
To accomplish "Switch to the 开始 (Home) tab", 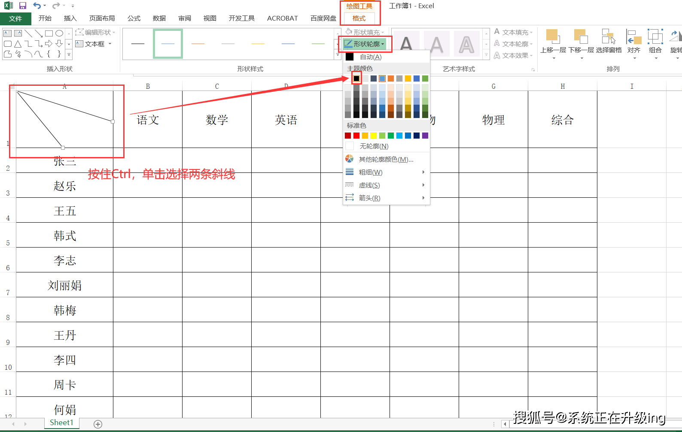I will [45, 18].
